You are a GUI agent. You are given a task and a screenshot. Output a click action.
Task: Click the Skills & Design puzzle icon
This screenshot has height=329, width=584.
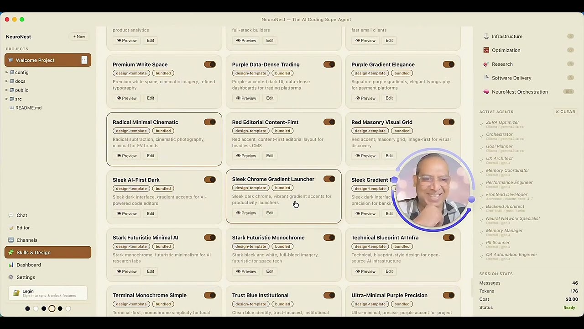point(11,252)
